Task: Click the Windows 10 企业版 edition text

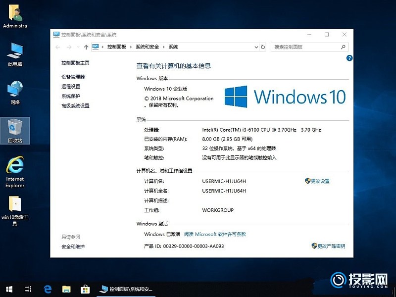Action: (166, 89)
